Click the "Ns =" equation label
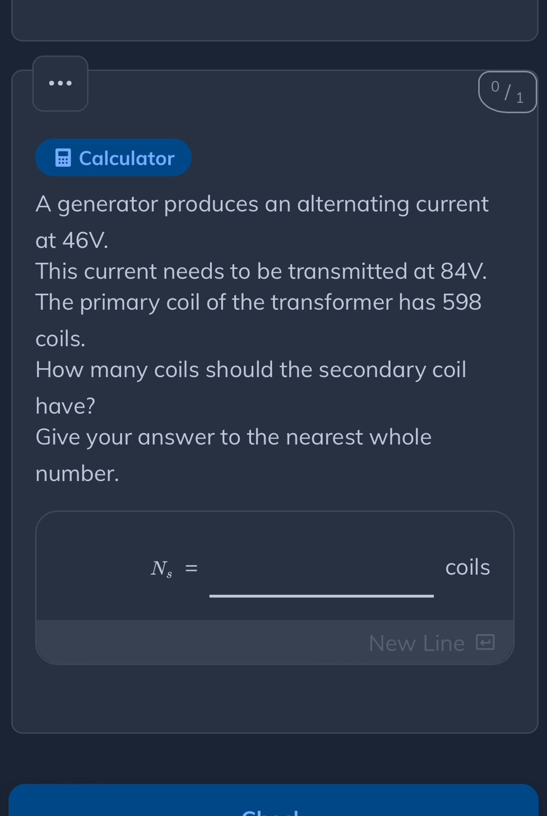Image resolution: width=547 pixels, height=816 pixels. pyautogui.click(x=174, y=569)
